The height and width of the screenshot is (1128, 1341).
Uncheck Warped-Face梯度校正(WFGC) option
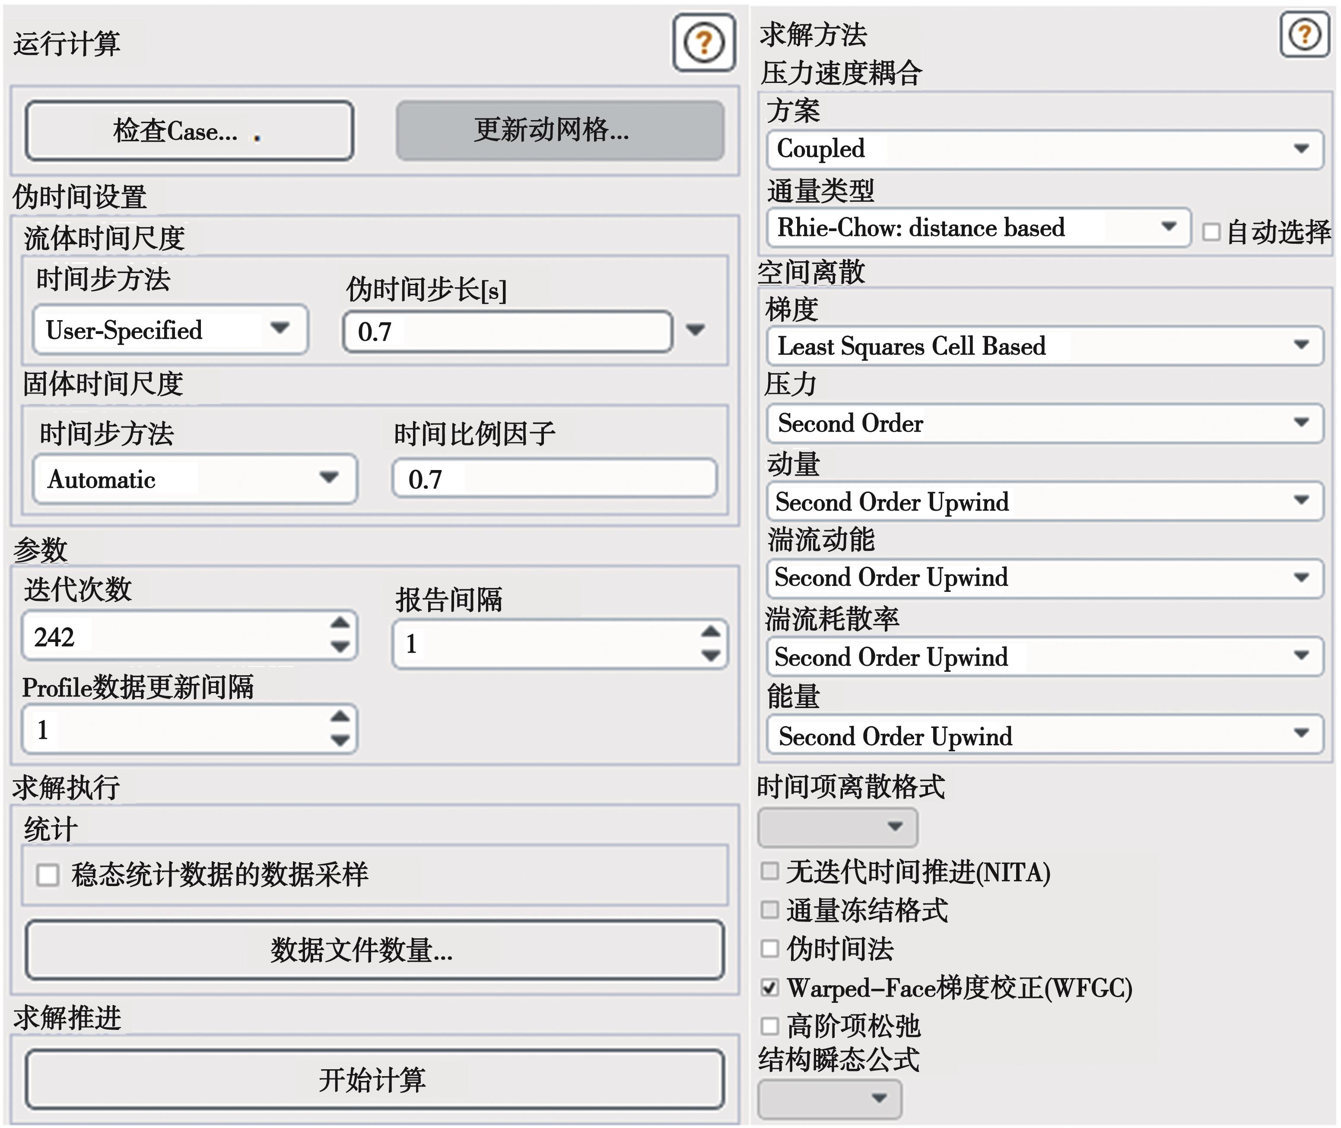(770, 988)
